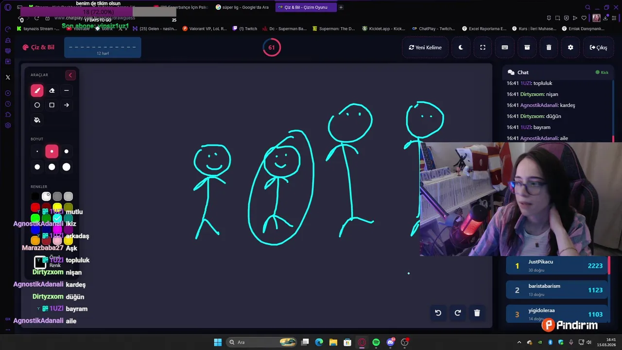Open the browser search magnifier icon
Image resolution: width=622 pixels, height=350 pixels.
point(587,7)
